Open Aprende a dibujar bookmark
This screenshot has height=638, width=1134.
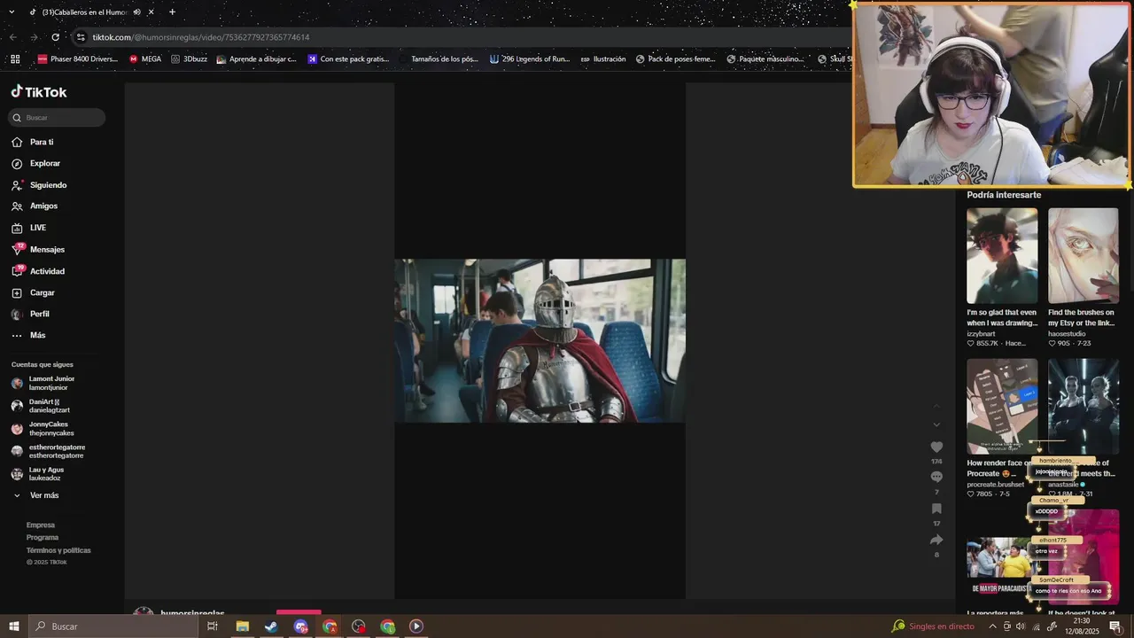pyautogui.click(x=256, y=59)
